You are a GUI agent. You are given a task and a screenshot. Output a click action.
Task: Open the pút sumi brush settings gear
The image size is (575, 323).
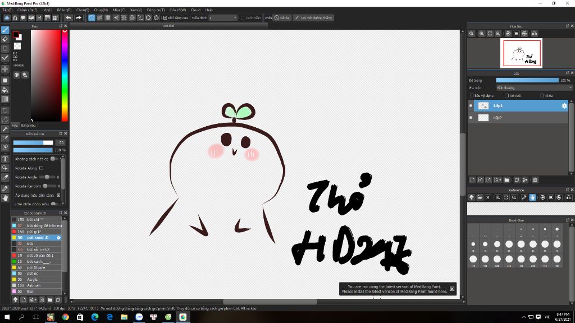pos(58,238)
